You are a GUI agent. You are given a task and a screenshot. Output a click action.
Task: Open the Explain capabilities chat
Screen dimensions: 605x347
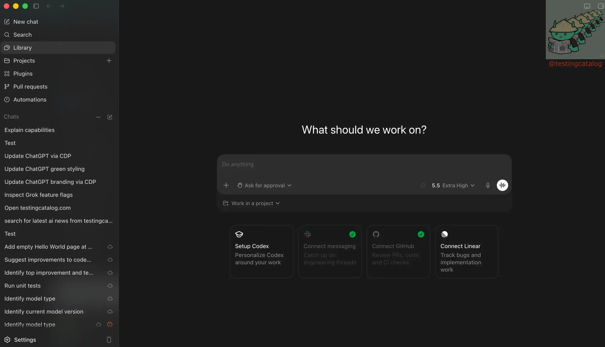pos(58,130)
